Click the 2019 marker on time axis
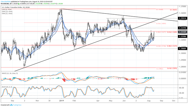Viewport: 188px width, 107px height. [61, 101]
